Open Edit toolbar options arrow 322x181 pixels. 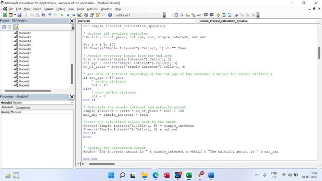tap(258, 15)
